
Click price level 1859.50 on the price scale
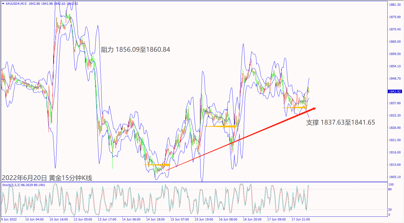click(395, 54)
